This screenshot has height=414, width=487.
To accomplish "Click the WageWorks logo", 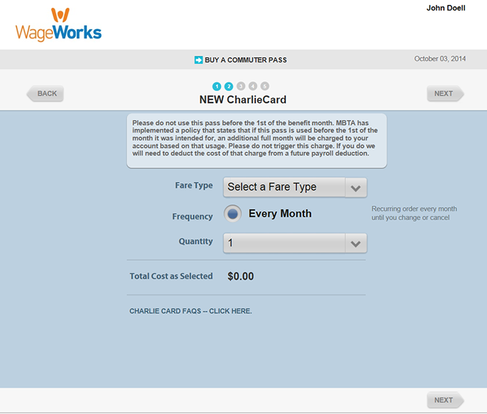I will 58,24.
